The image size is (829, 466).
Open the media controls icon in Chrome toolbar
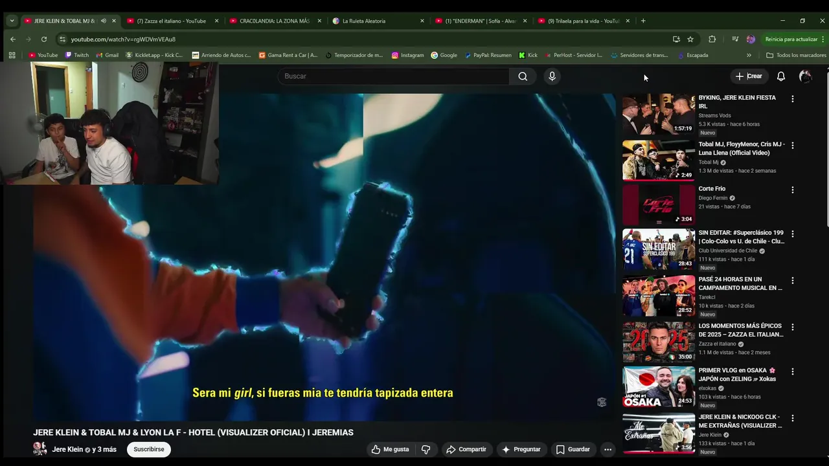tap(735, 39)
